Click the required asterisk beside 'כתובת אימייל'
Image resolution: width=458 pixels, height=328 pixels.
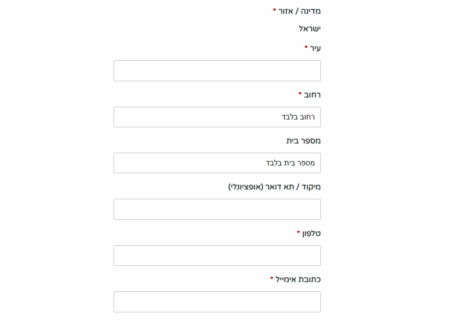pos(272,279)
